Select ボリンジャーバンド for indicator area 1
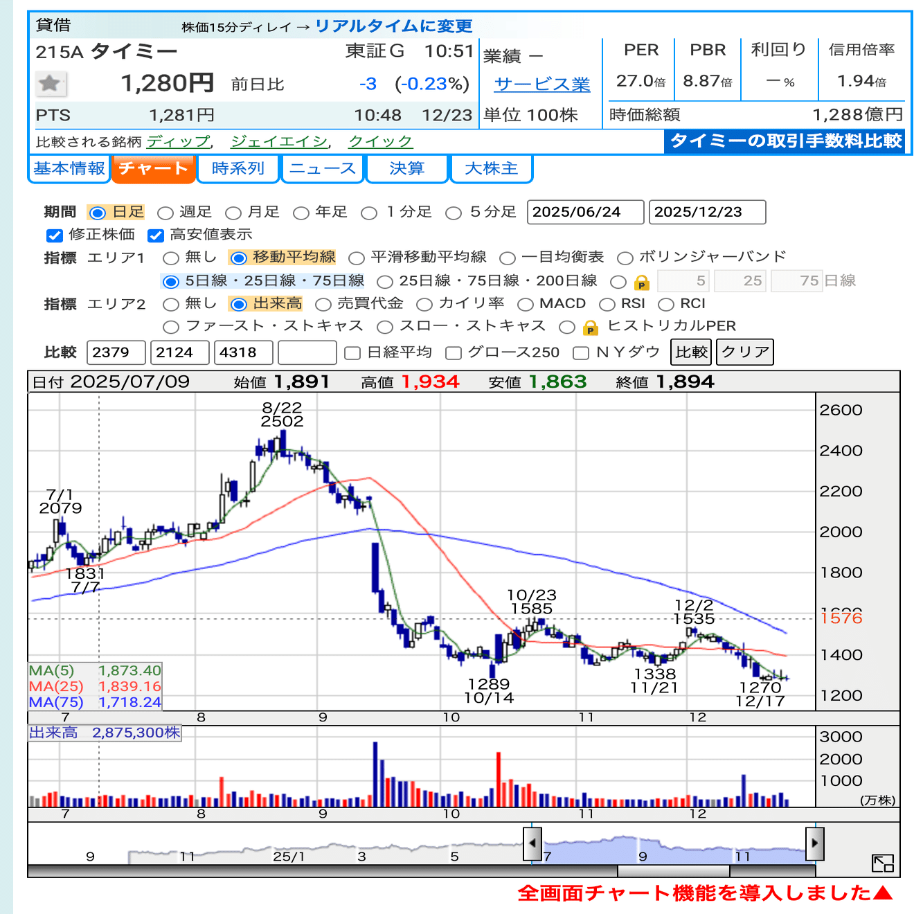Image resolution: width=914 pixels, height=914 pixels. tap(625, 257)
